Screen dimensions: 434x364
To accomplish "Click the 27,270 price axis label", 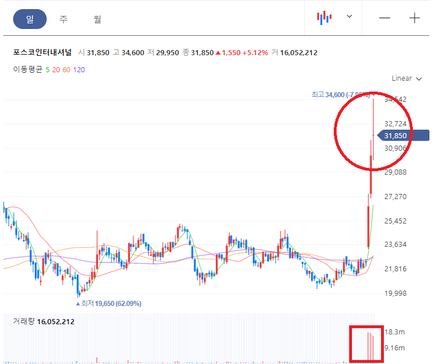I will coord(395,197).
